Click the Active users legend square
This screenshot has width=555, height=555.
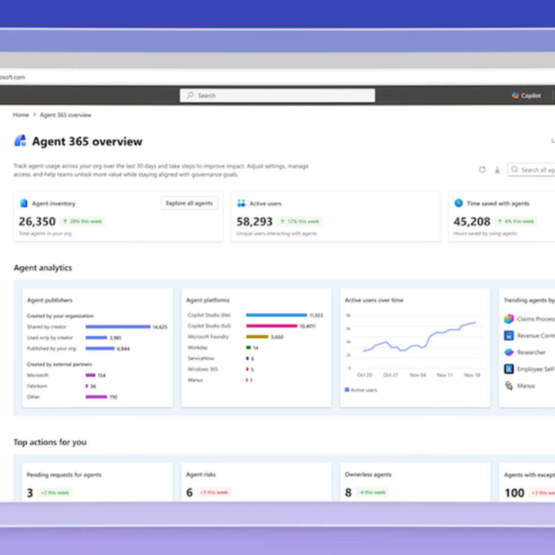click(347, 390)
